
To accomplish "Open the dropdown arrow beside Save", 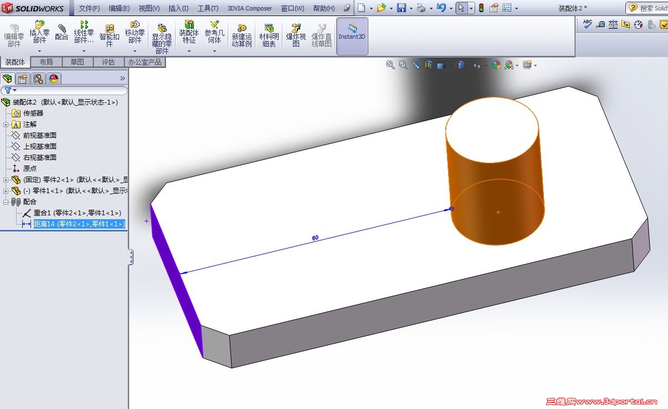I will pyautogui.click(x=411, y=9).
